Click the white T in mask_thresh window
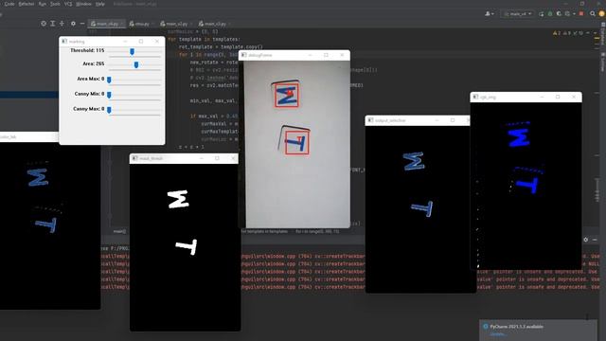Screen dimensions: 606x341 [x=187, y=246]
